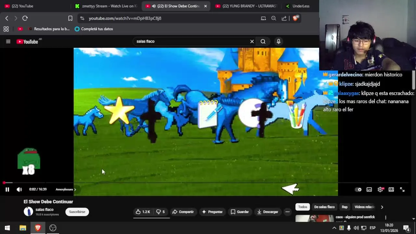Go back with the browser back arrow
416x234 pixels.
point(7,18)
